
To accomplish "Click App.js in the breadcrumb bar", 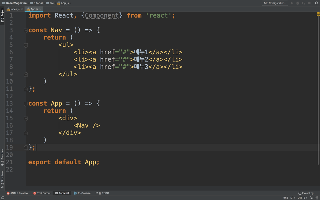I will coord(63,3).
